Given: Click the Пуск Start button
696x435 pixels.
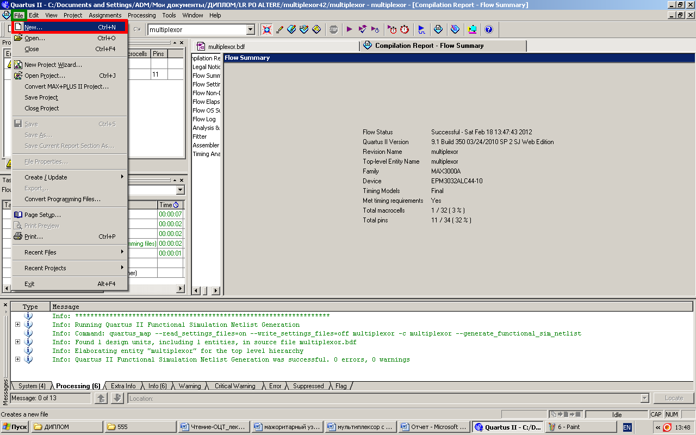Looking at the screenshot, I should [x=15, y=427].
